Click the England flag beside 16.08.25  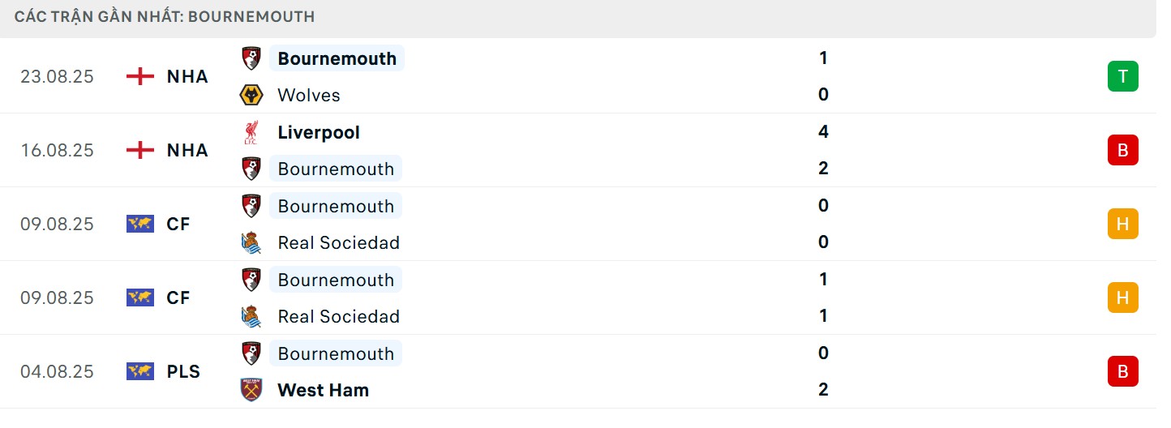coord(140,150)
